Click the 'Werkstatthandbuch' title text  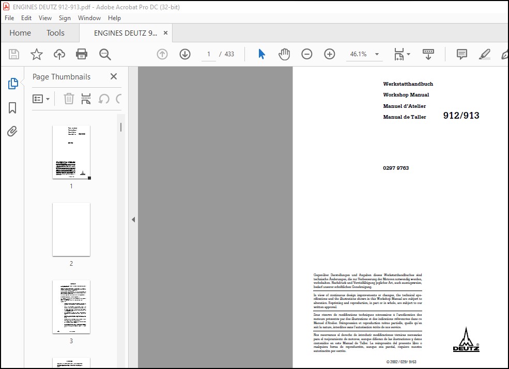coord(408,84)
